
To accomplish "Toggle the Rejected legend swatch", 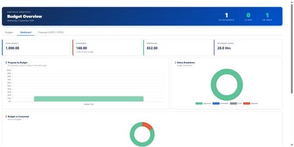I will pyautogui.click(x=247, y=104).
